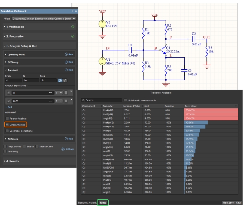The width and height of the screenshot is (243, 206).
Task: Enable the Sensitivity checkbox
Action: pos(5,151)
